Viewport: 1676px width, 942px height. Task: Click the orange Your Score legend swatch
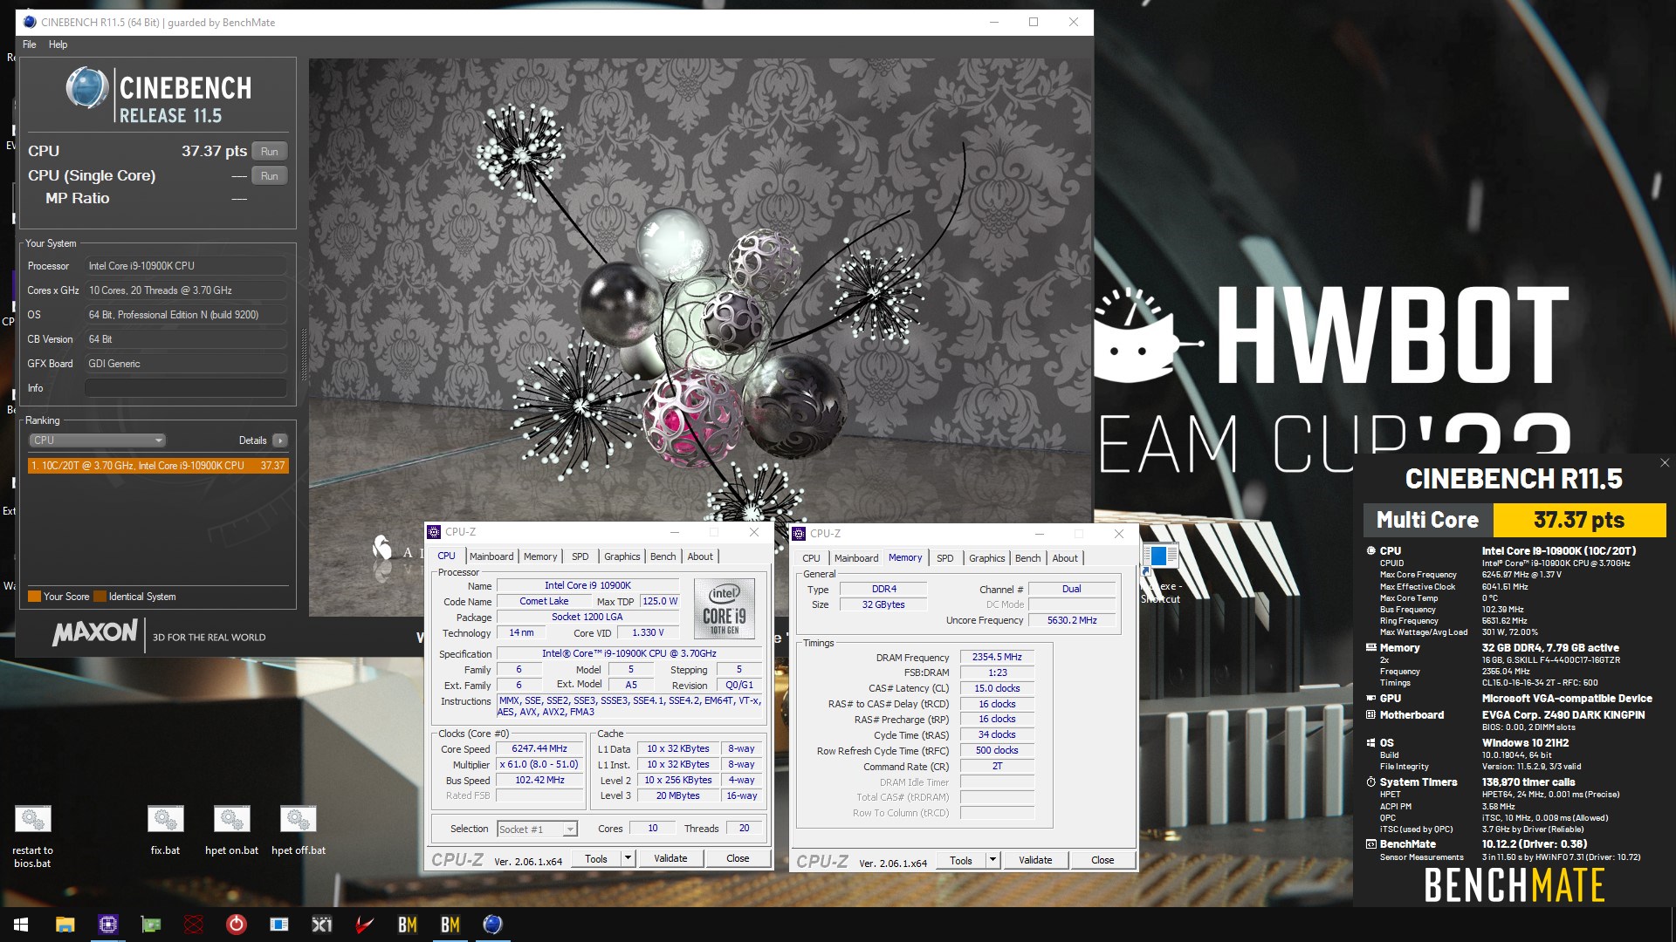34,597
